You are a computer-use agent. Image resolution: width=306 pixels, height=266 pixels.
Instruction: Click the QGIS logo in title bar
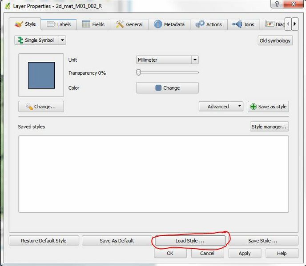coord(8,6)
